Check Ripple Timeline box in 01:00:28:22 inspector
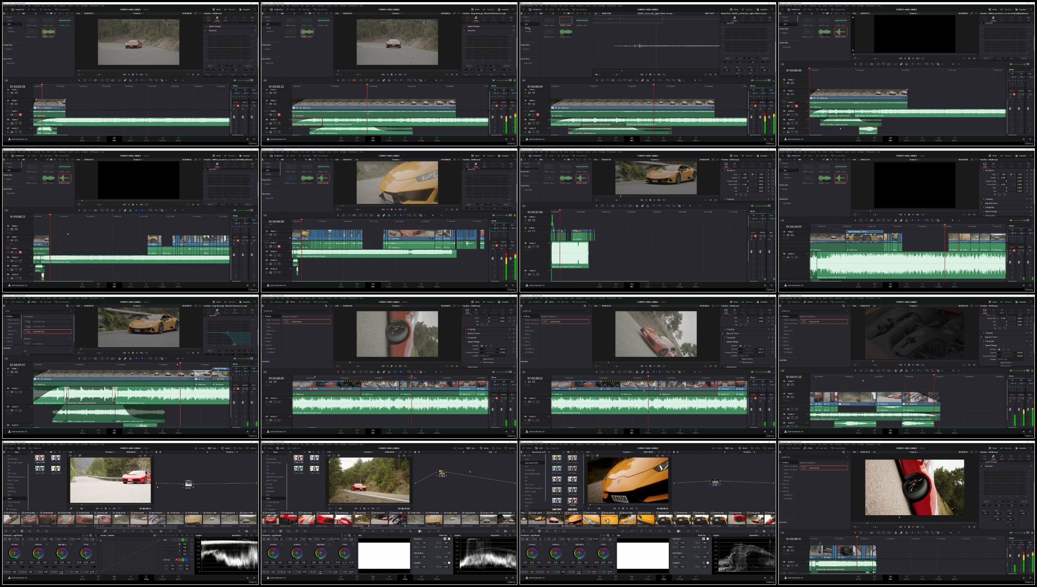 pos(740,359)
